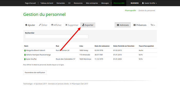Click the Nom column header

coord(26,46)
